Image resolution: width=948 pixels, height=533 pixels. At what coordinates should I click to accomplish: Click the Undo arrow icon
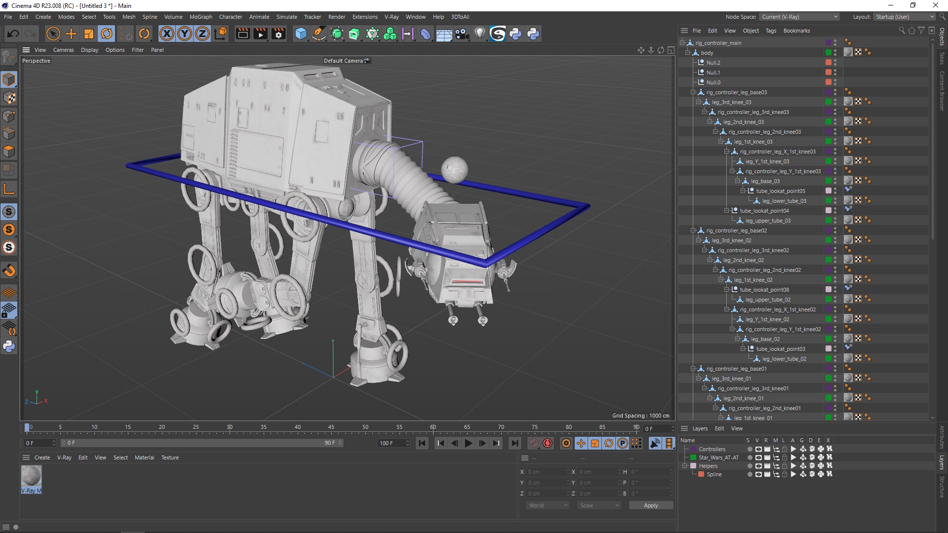tap(13, 34)
